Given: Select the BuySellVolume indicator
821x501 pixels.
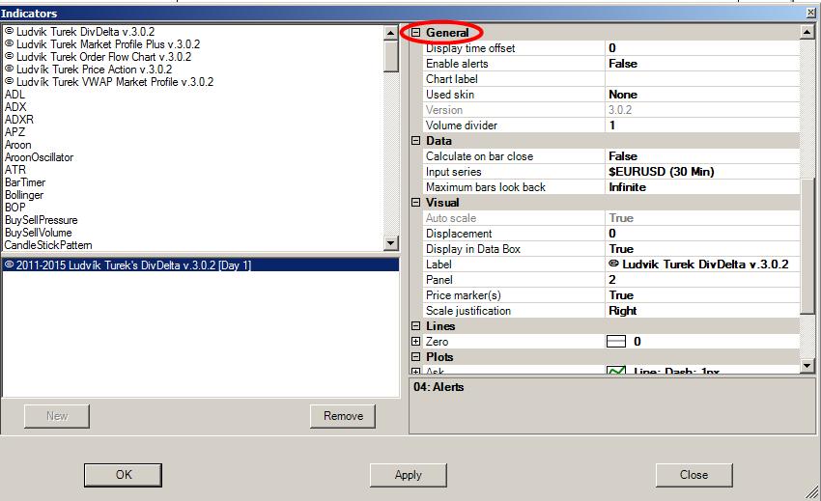Looking at the screenshot, I should (x=39, y=233).
